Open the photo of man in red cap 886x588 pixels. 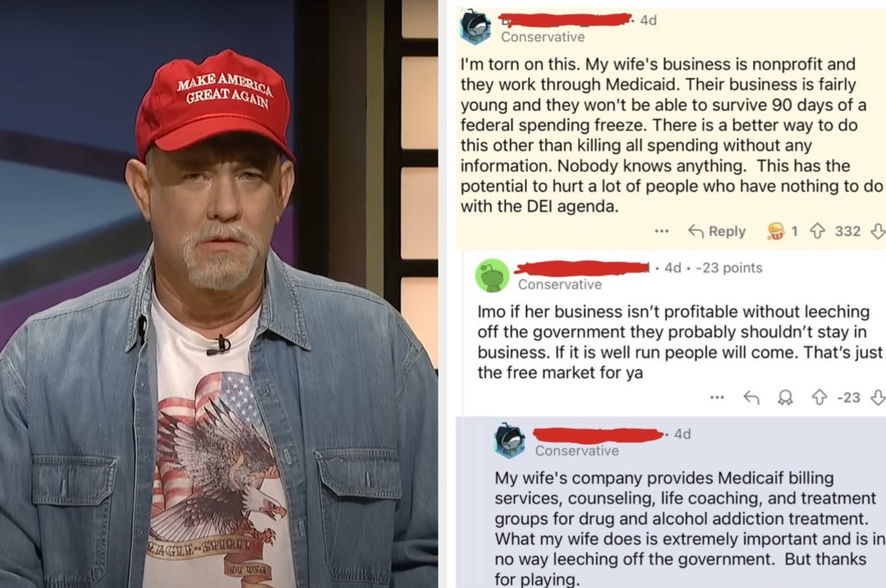click(x=219, y=294)
